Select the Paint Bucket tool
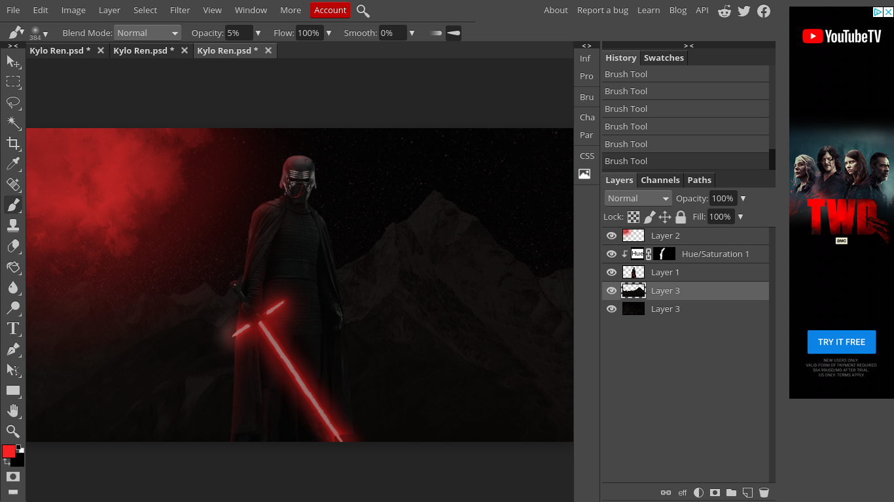 (x=12, y=267)
